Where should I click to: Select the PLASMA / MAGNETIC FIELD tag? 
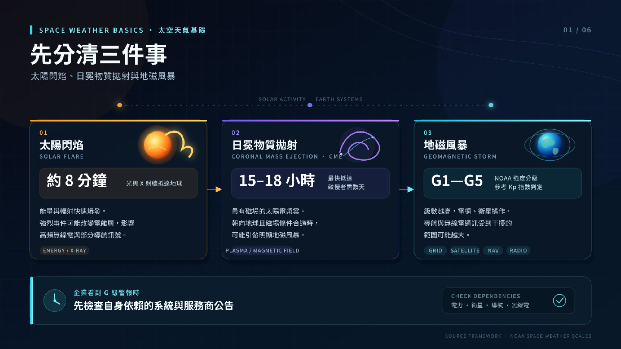[x=262, y=250]
